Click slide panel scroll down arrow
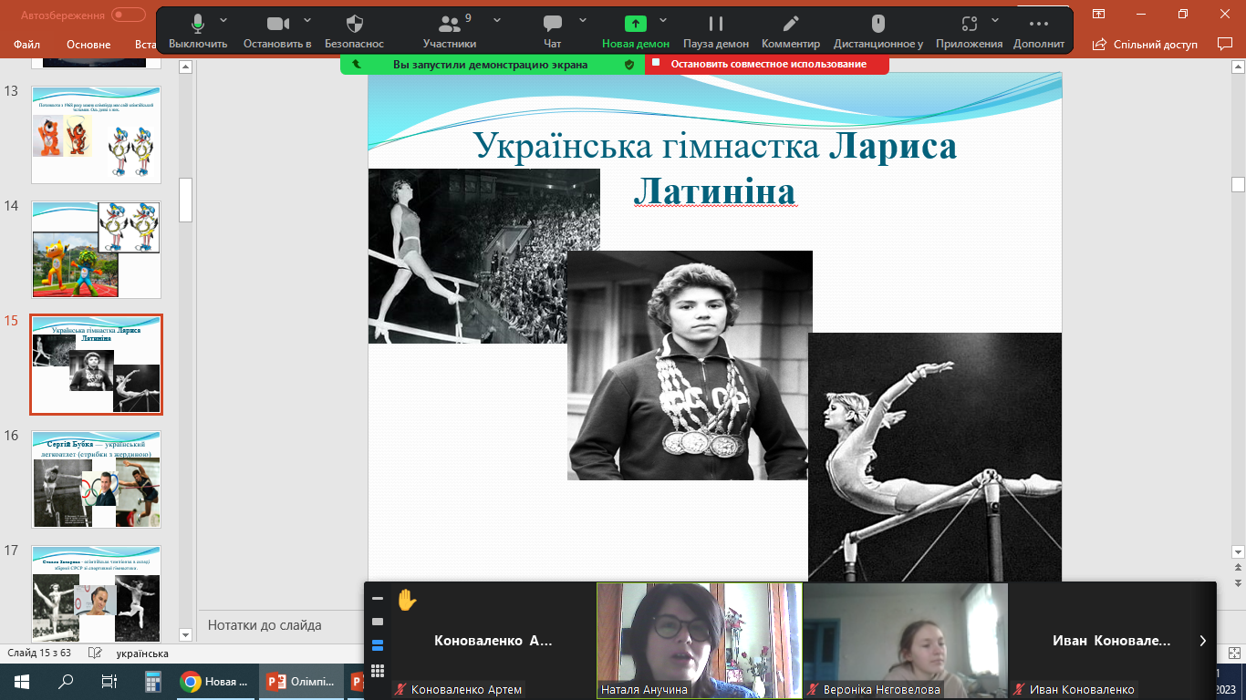Screen dimensions: 1246x700 pyautogui.click(x=185, y=635)
